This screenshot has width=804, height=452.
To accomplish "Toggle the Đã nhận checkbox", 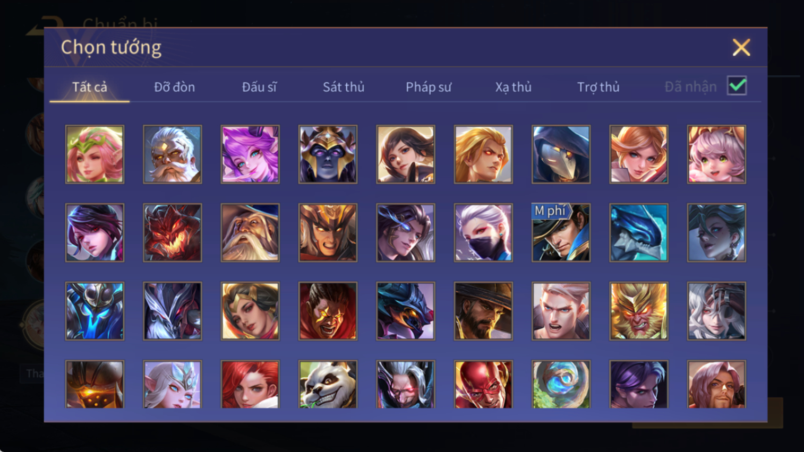I will [x=737, y=86].
